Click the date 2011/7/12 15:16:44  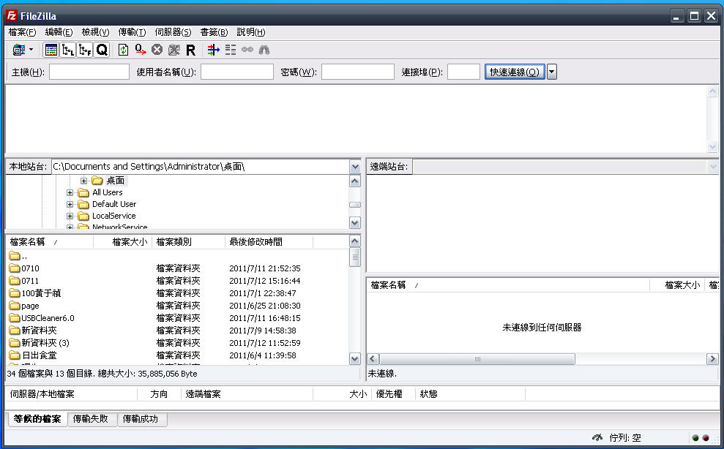coord(264,281)
